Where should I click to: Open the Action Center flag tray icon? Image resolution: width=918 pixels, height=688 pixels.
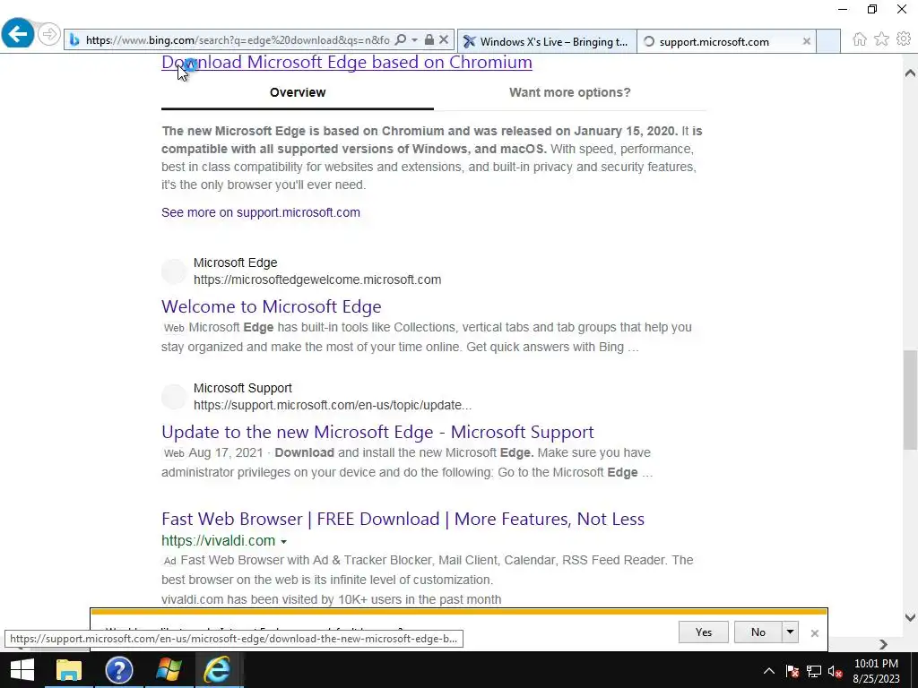pos(792,671)
